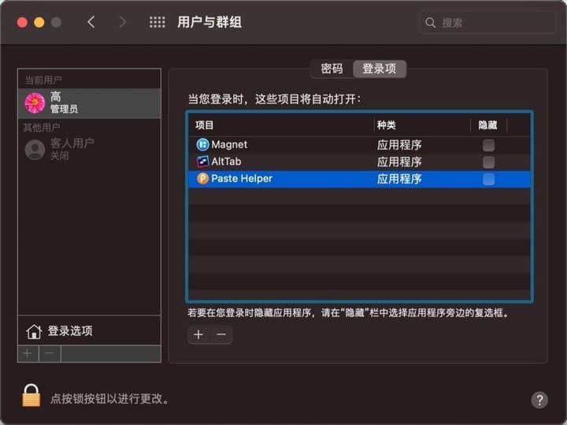567x425 pixels.
Task: Click 应用程序 in the Paste Helper row
Action: click(x=399, y=179)
